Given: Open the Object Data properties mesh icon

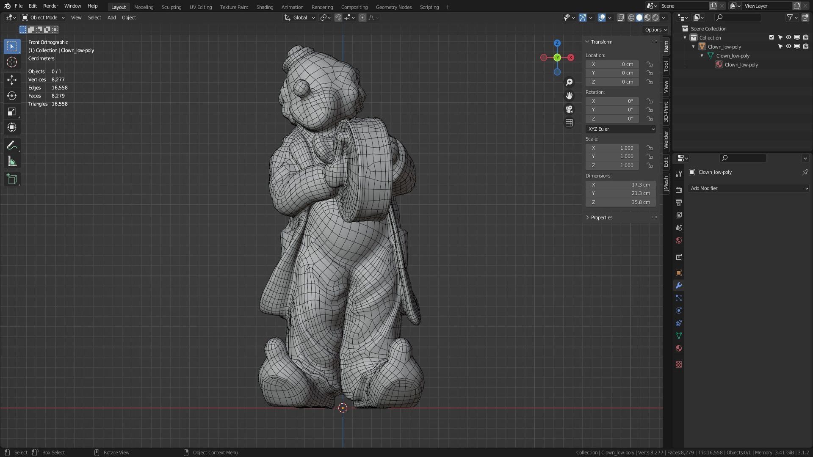Looking at the screenshot, I should click(x=679, y=336).
